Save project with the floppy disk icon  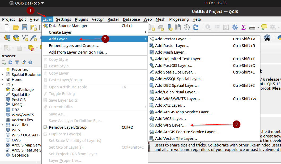[x=24, y=27]
